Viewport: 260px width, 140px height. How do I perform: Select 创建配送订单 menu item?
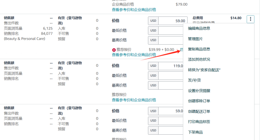click(x=199, y=111)
